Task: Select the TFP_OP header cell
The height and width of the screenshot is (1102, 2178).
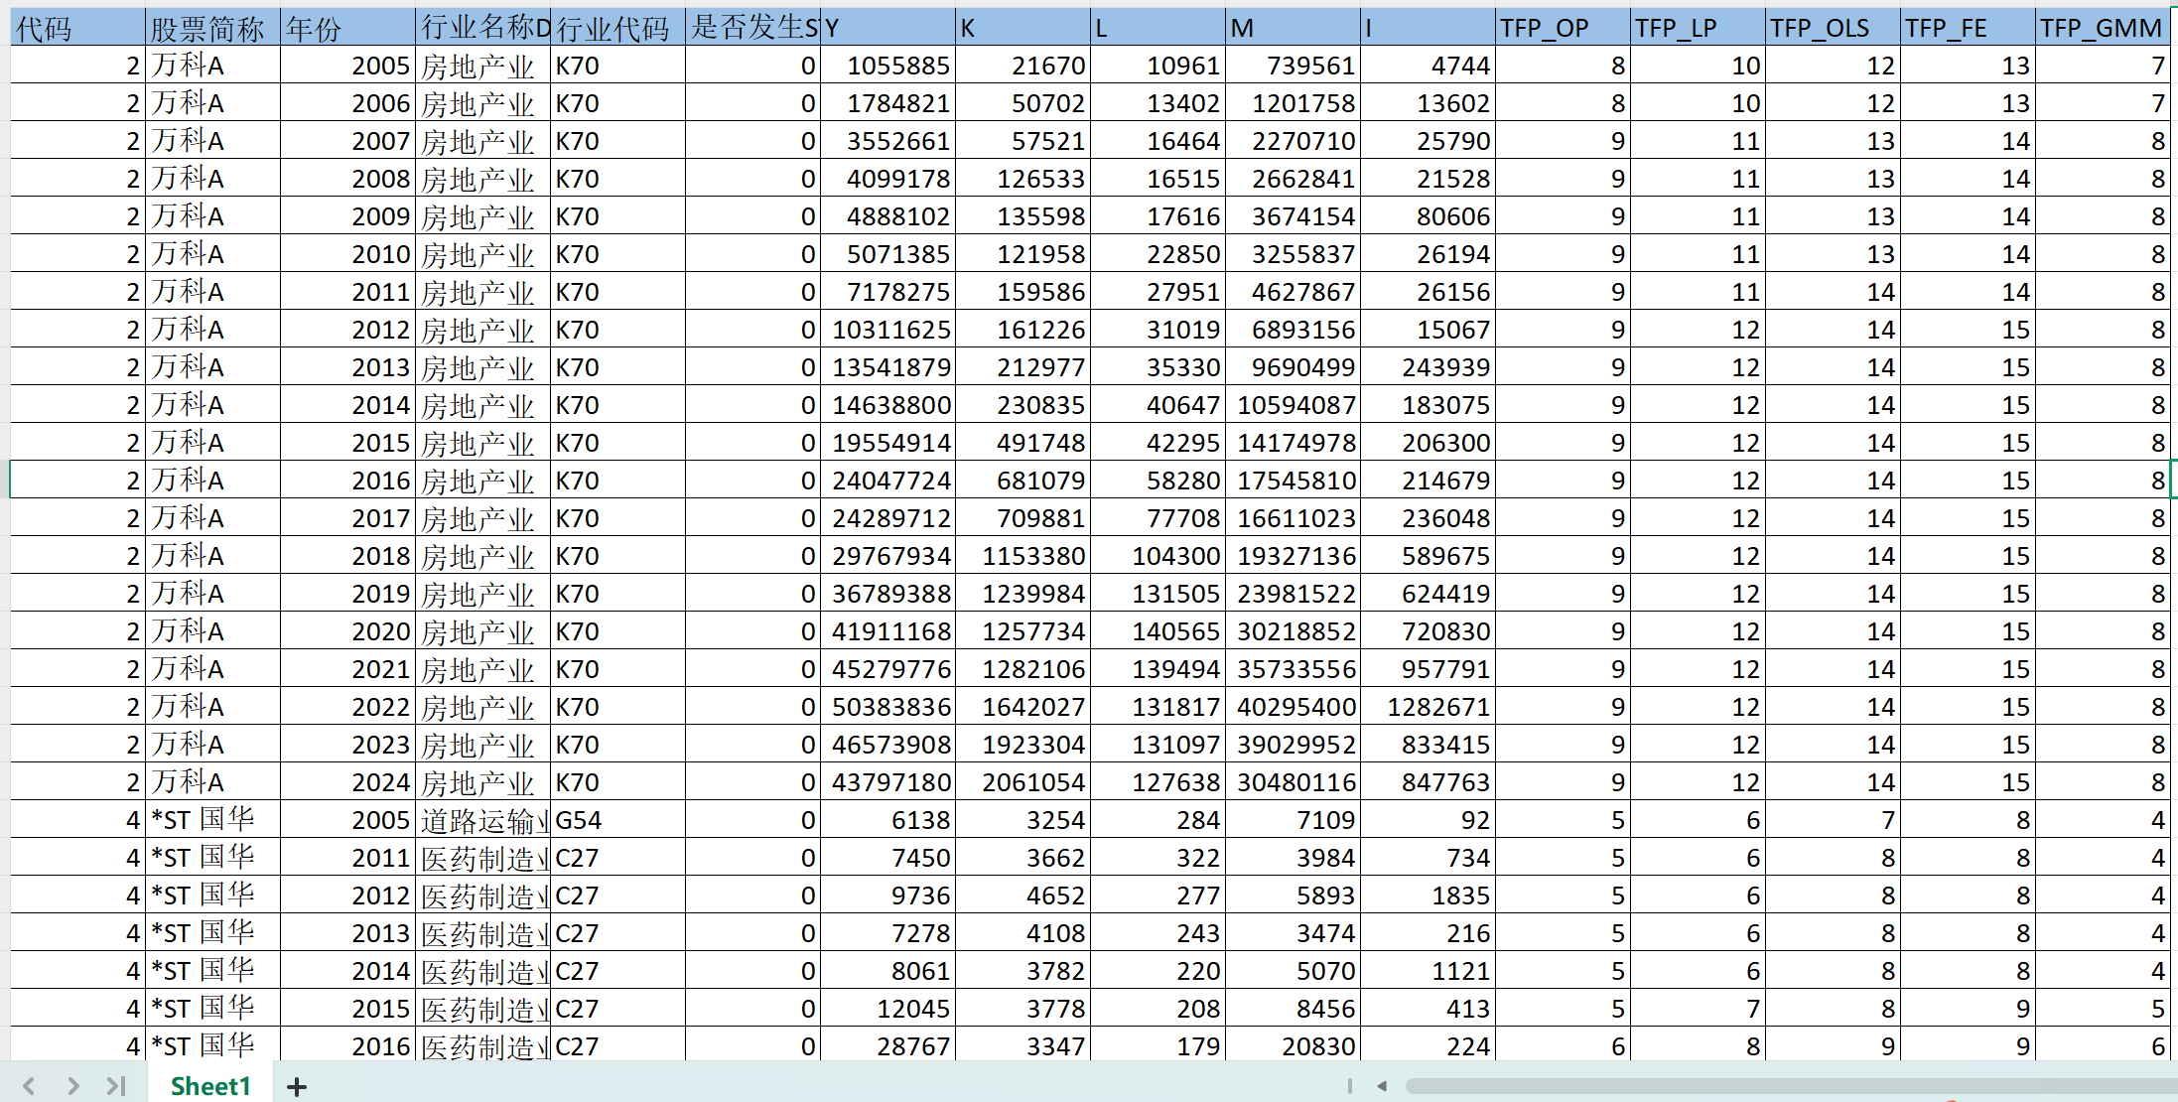Action: point(1562,28)
